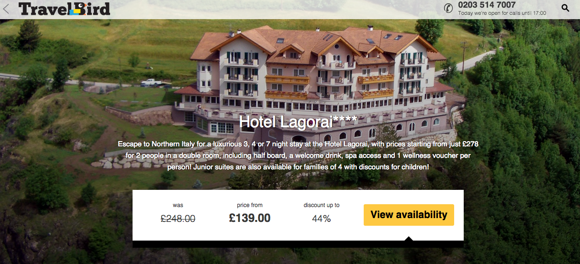Click the colored bird emblem in the logo
This screenshot has height=264, width=580.
(x=74, y=9)
